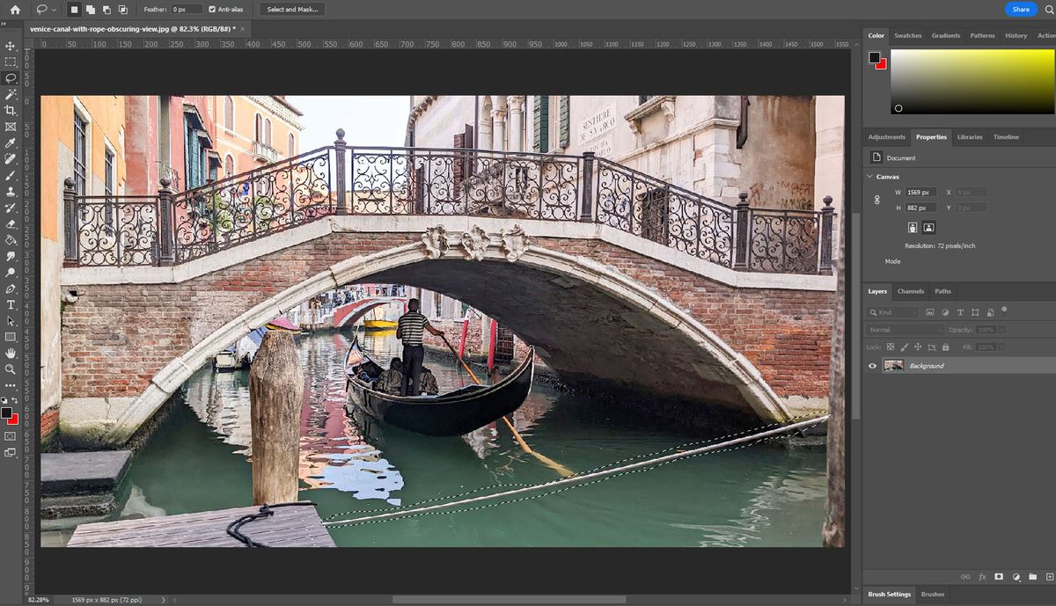Select the Rectangular Marquee tool

(x=11, y=61)
